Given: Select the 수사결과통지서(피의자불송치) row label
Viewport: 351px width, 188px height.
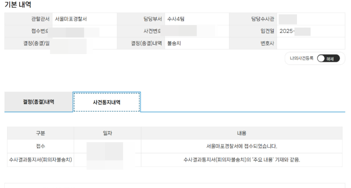Looking at the screenshot, I should 40,160.
